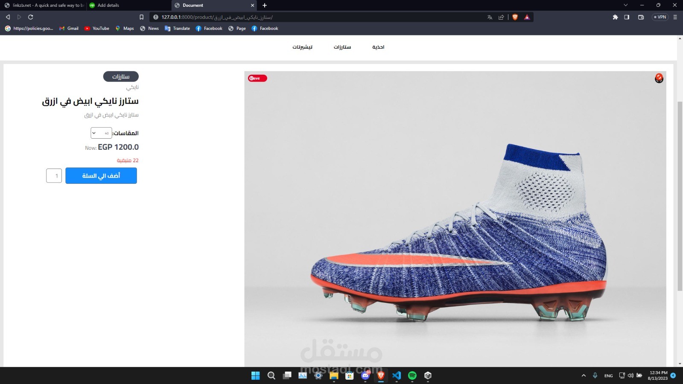Image resolution: width=683 pixels, height=384 pixels.
Task: Open the Translate bookmark
Action: tap(177, 29)
